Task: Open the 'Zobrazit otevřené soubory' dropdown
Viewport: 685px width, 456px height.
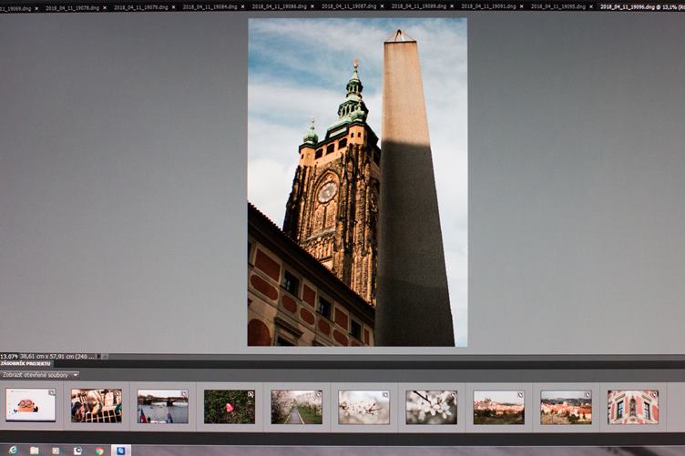Action: coord(40,374)
